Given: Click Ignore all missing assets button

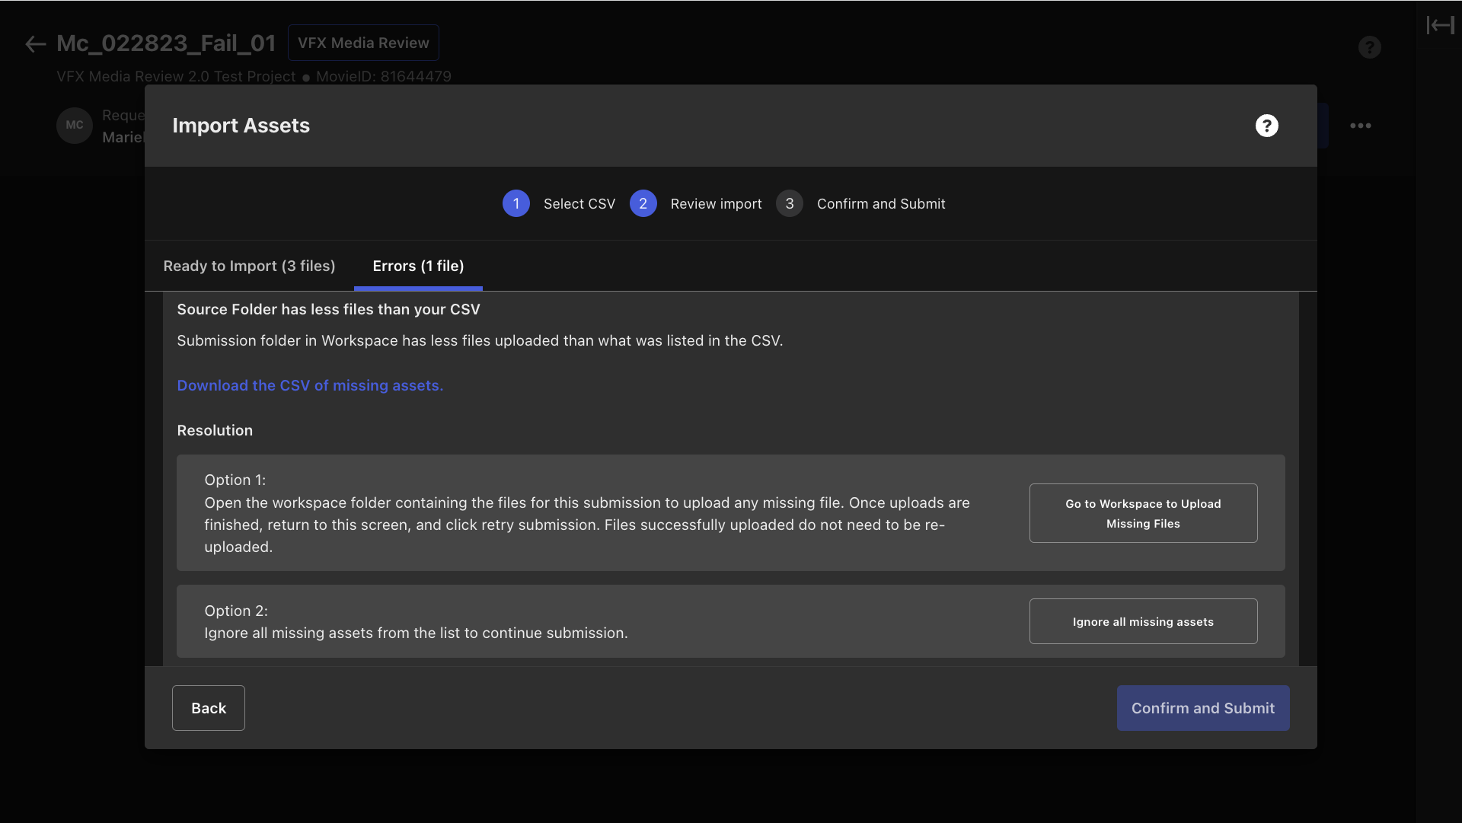Looking at the screenshot, I should 1143,621.
